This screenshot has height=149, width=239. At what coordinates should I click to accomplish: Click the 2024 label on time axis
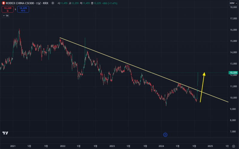click(161, 146)
